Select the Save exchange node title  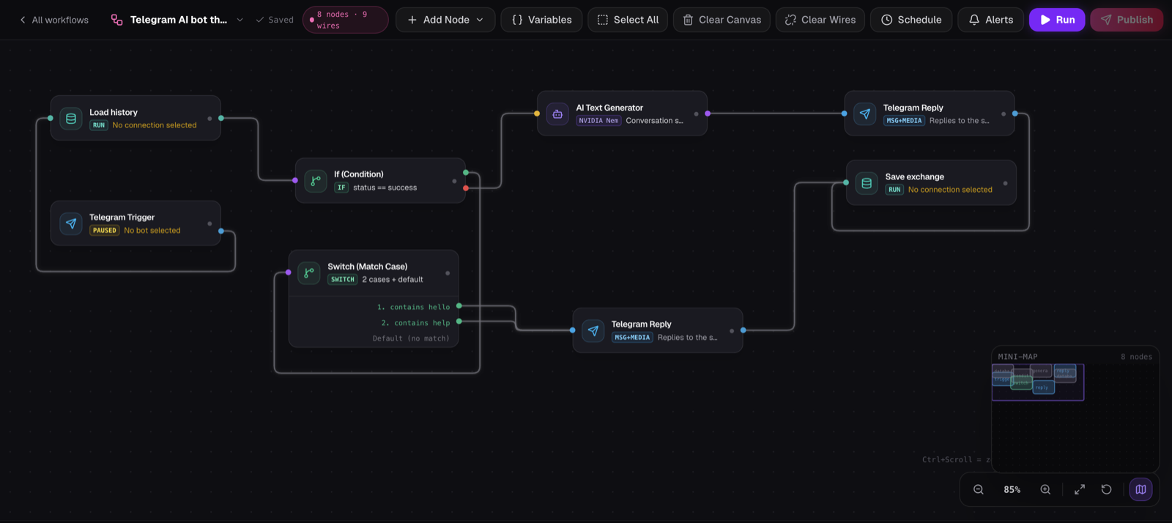click(914, 177)
